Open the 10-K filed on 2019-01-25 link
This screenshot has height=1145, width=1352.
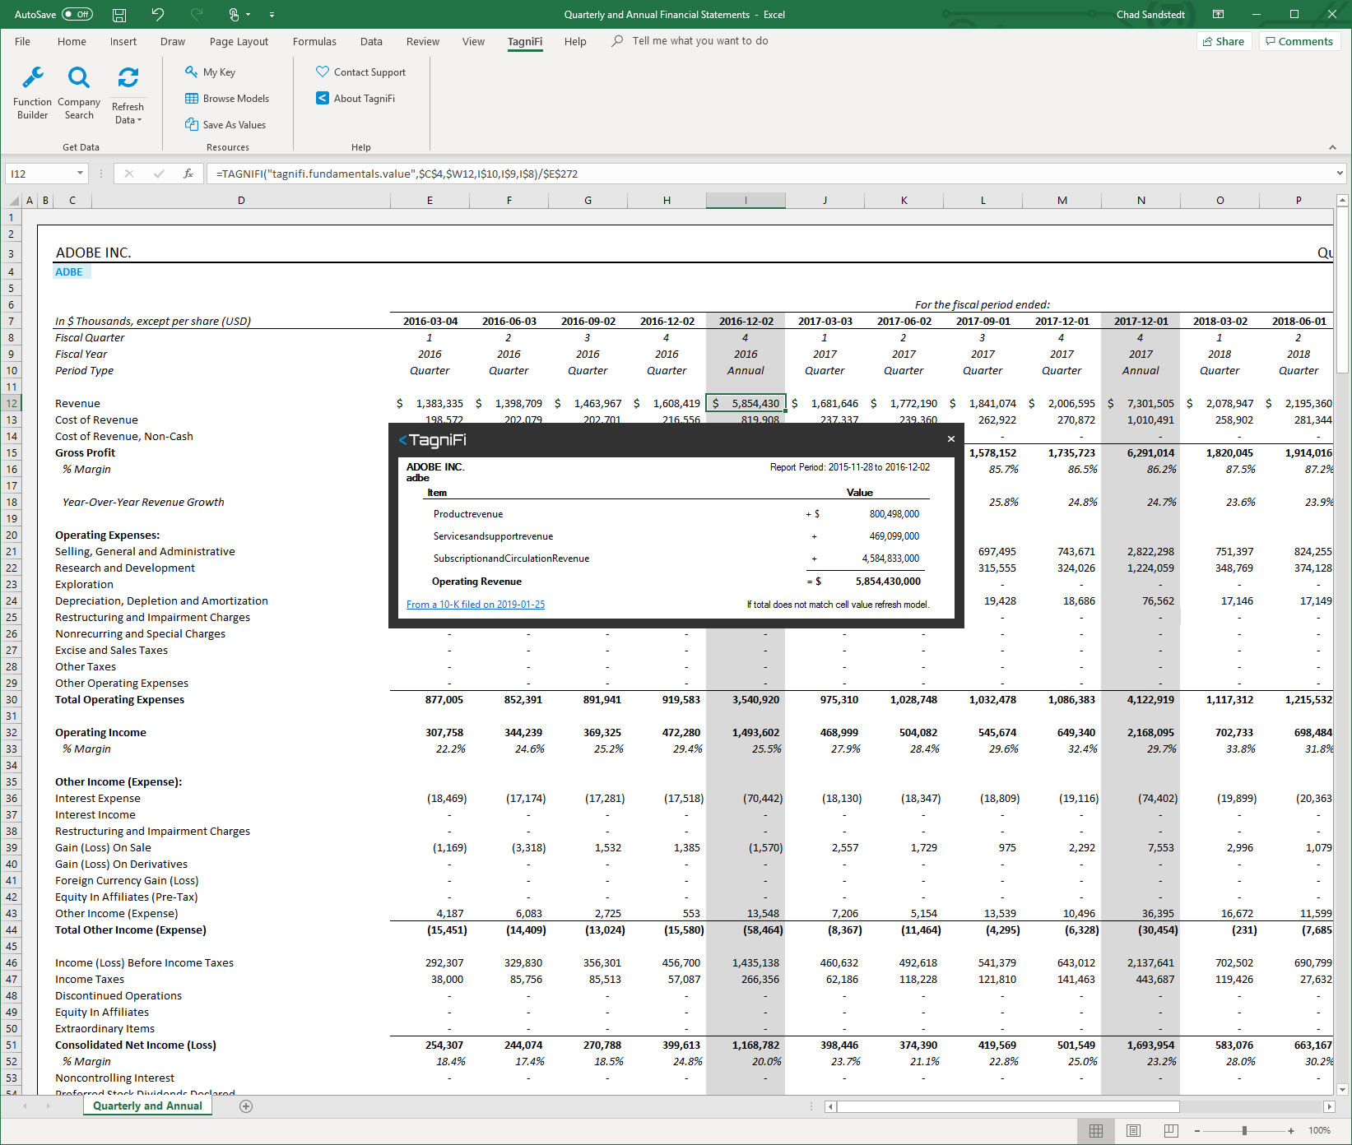476,605
